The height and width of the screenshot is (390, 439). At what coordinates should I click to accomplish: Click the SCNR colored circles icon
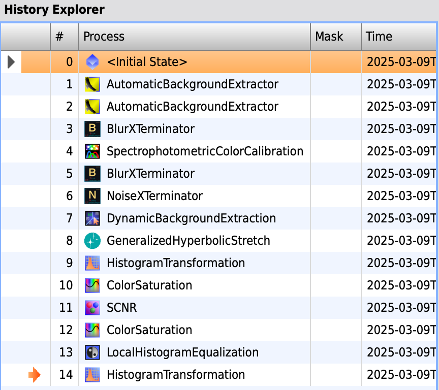click(x=92, y=308)
